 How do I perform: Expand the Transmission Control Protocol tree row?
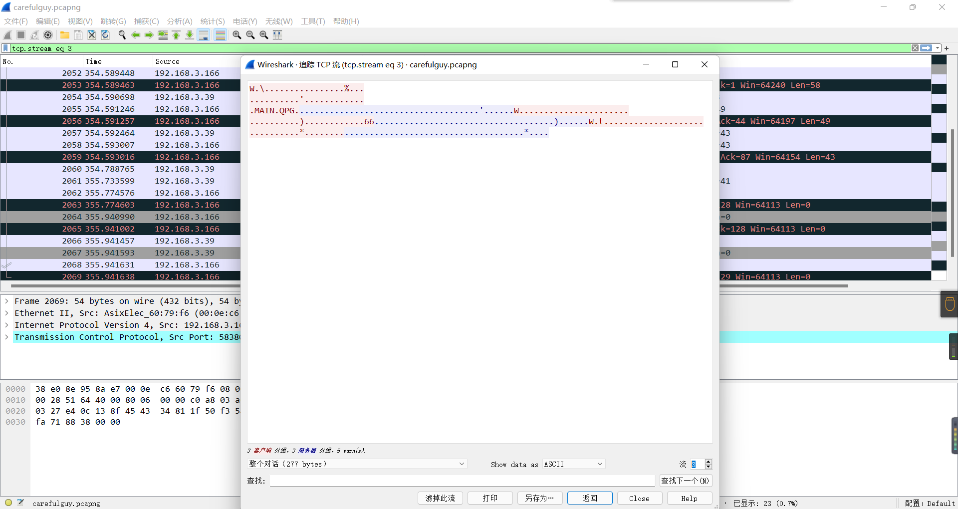(x=6, y=337)
